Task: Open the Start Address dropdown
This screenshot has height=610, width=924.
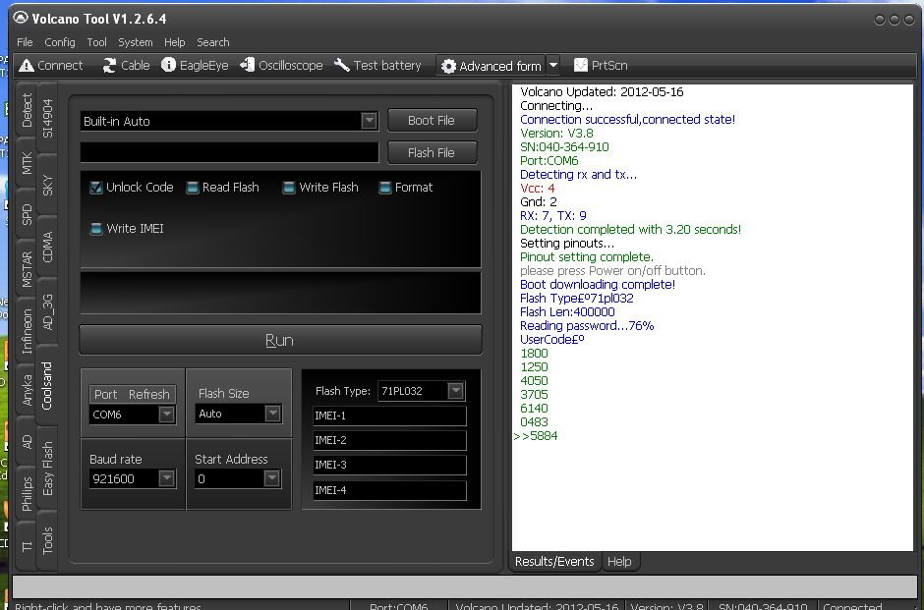Action: [x=271, y=478]
